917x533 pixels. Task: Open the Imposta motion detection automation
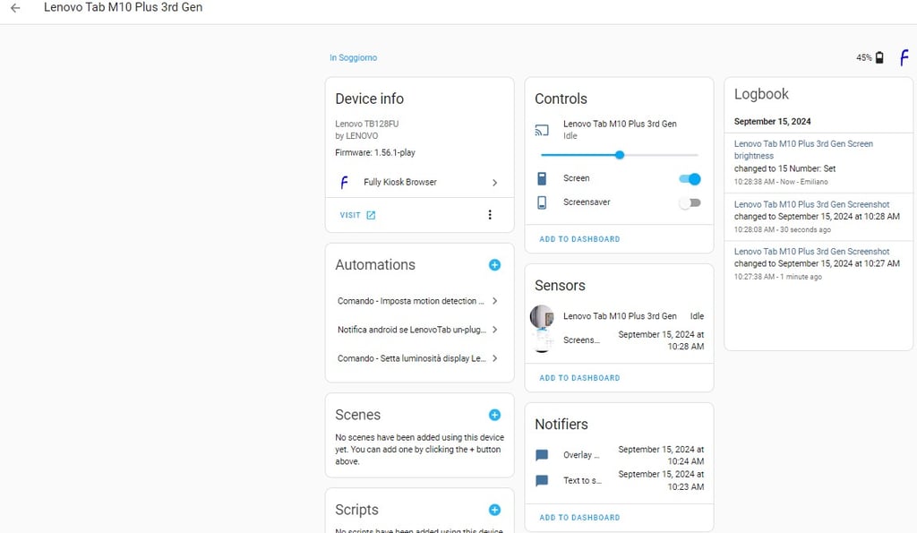418,301
